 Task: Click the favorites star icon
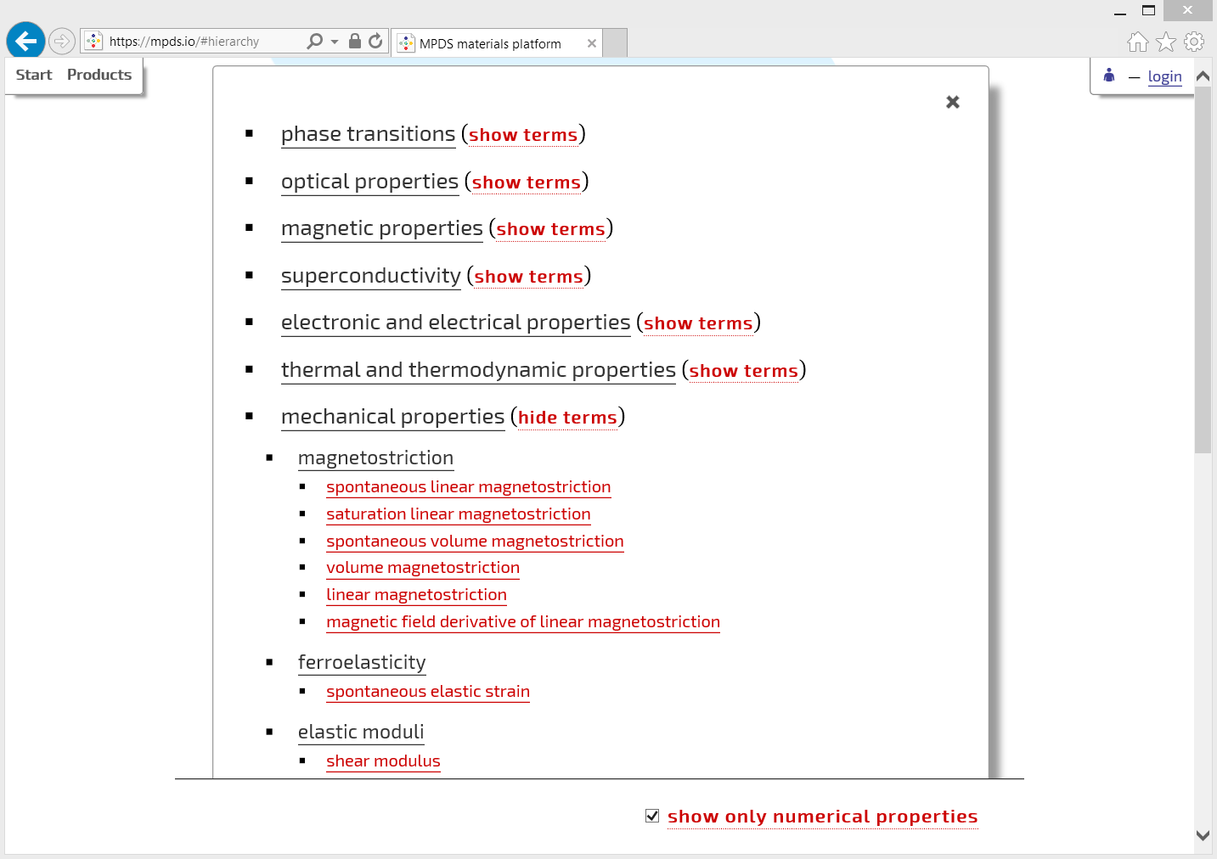[x=1165, y=41]
